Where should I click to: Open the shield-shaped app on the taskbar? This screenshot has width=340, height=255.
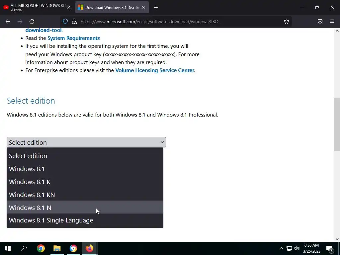click(73, 248)
